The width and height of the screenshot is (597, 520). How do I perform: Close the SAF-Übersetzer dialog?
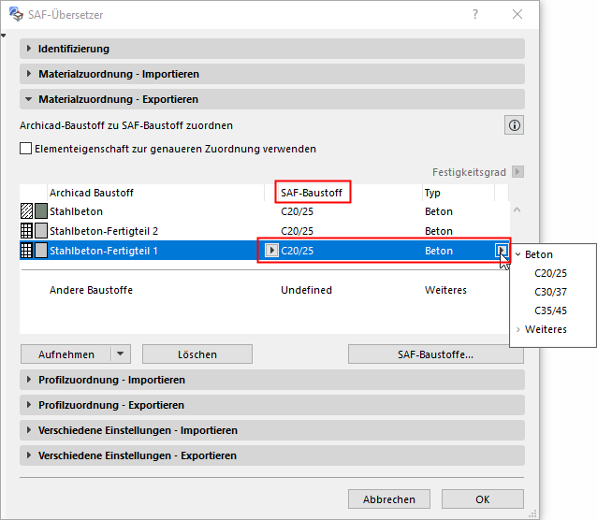pos(517,14)
